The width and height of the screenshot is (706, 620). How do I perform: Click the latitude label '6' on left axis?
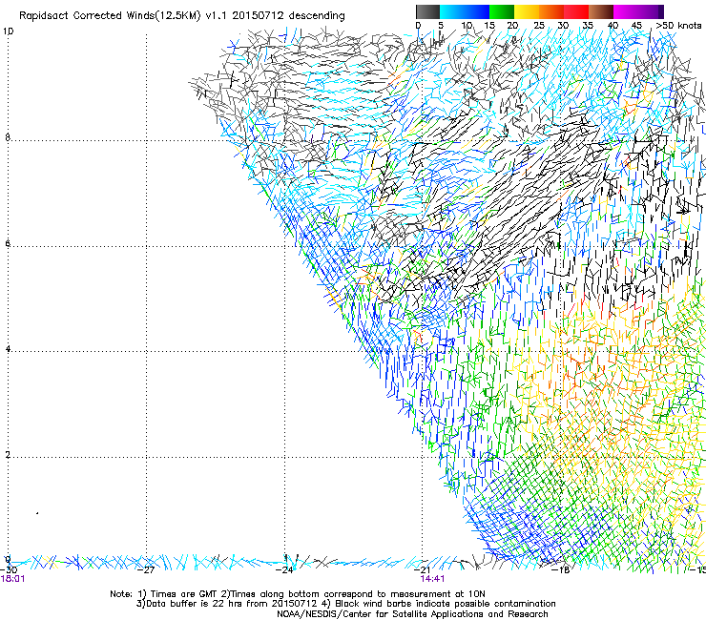pyautogui.click(x=8, y=243)
